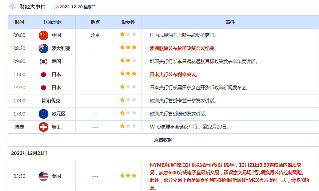This screenshot has height=191, width=319.
Task: Click 北京 location in the China row
Action: 95,35
